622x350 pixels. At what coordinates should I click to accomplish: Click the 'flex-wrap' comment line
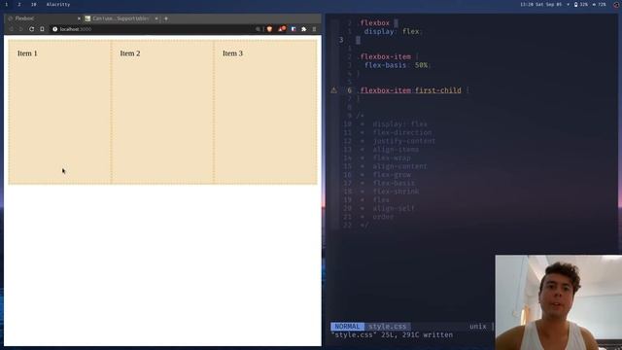pyautogui.click(x=392, y=157)
